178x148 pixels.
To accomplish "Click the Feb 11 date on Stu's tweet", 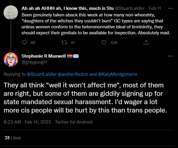I will pyautogui.click(x=155, y=8).
